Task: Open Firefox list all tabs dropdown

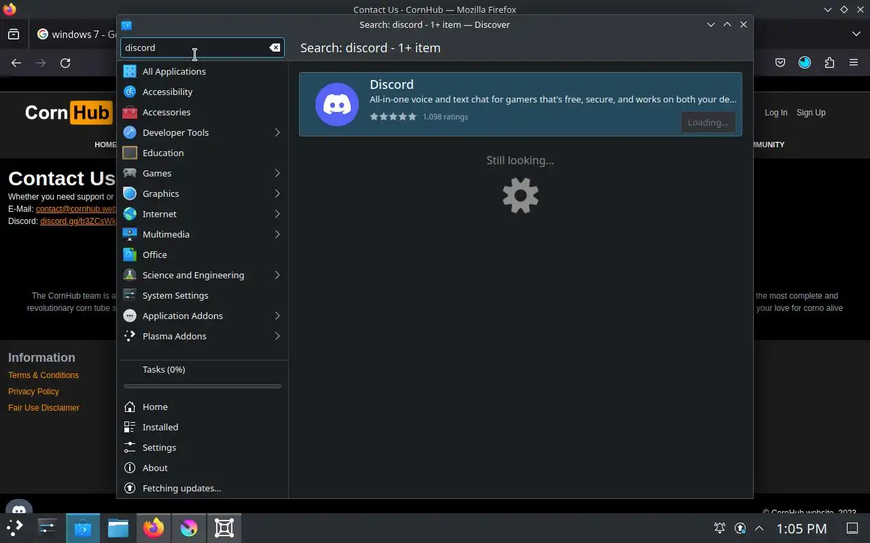Action: point(856,34)
